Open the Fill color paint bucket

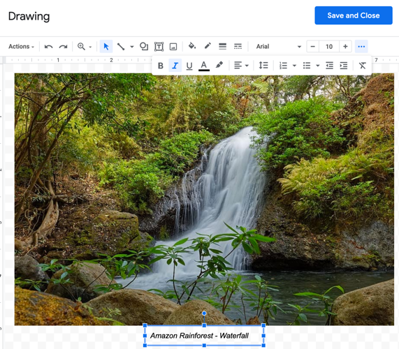192,46
